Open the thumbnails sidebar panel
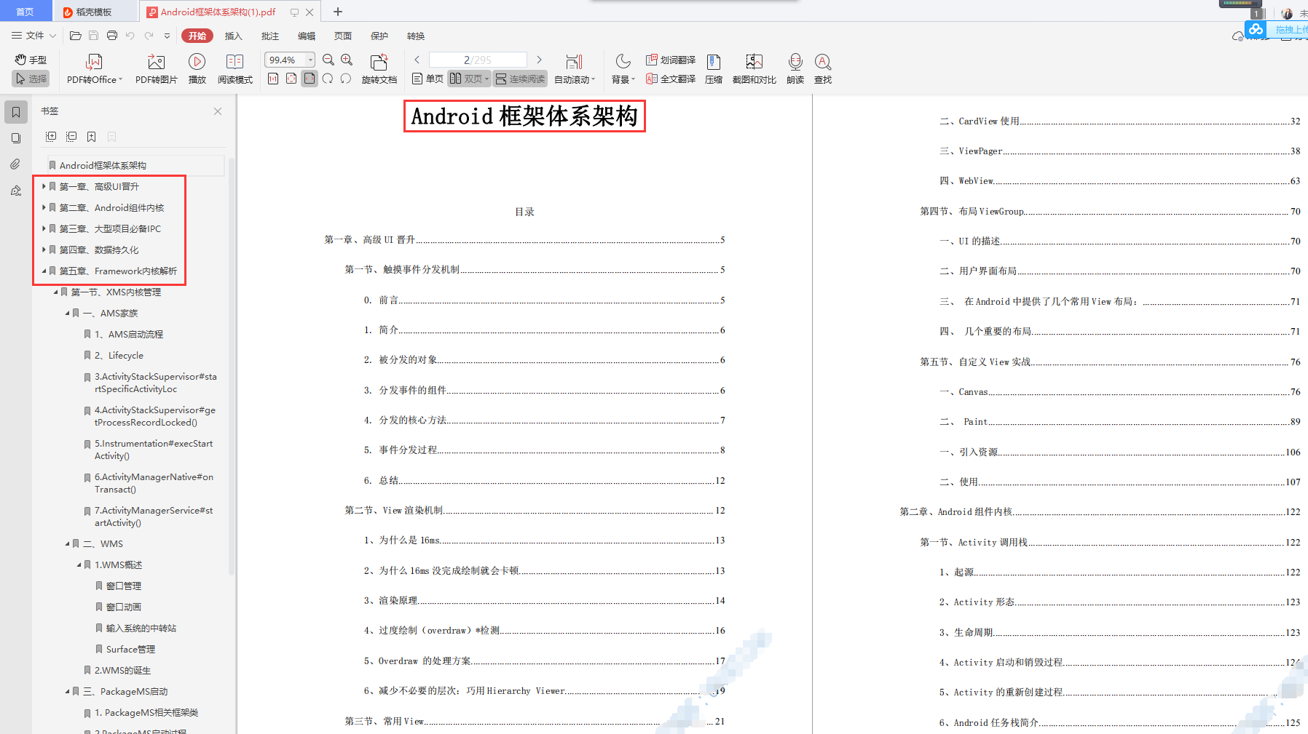The width and height of the screenshot is (1308, 734). coord(16,138)
